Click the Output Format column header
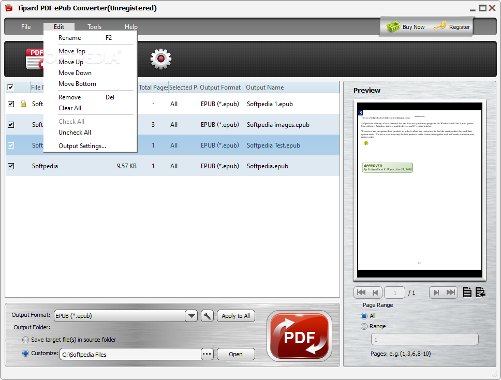This screenshot has width=501, height=380. [222, 87]
